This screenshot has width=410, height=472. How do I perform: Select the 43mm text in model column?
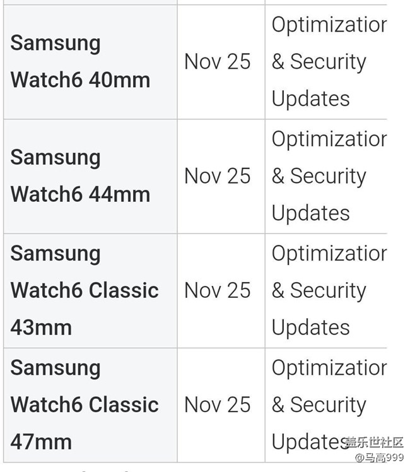pyautogui.click(x=41, y=327)
